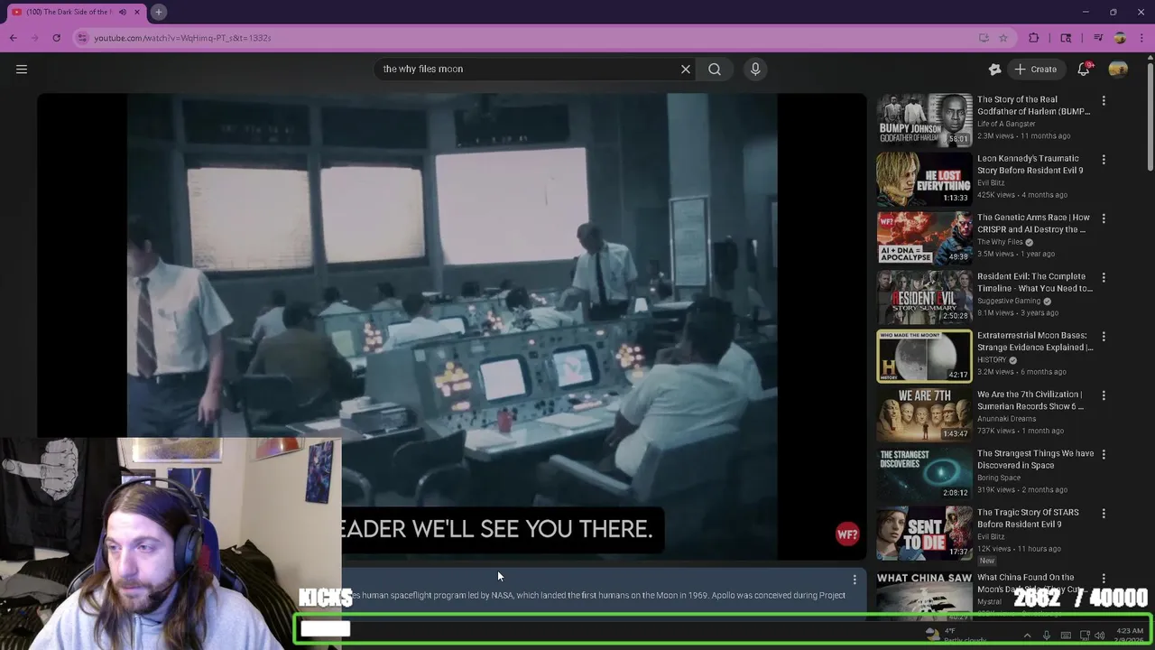1155x650 pixels.
Task: Open 'The Story of the Real Godfather' title
Action: pyautogui.click(x=1033, y=106)
